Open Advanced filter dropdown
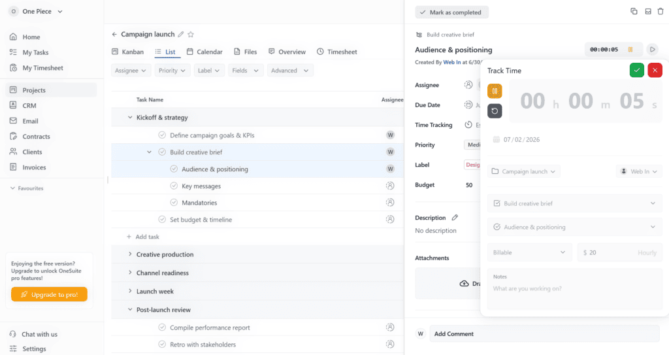Viewport: 669px width, 355px height. (x=289, y=71)
